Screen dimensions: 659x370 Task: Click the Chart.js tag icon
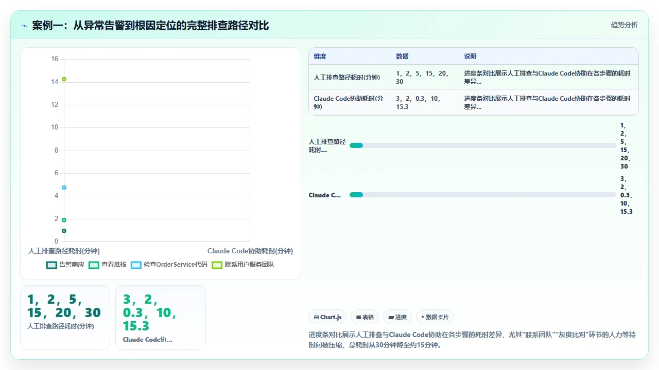[316, 318]
